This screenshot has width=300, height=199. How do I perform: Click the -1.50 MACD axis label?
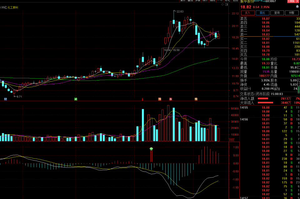tap(235, 187)
